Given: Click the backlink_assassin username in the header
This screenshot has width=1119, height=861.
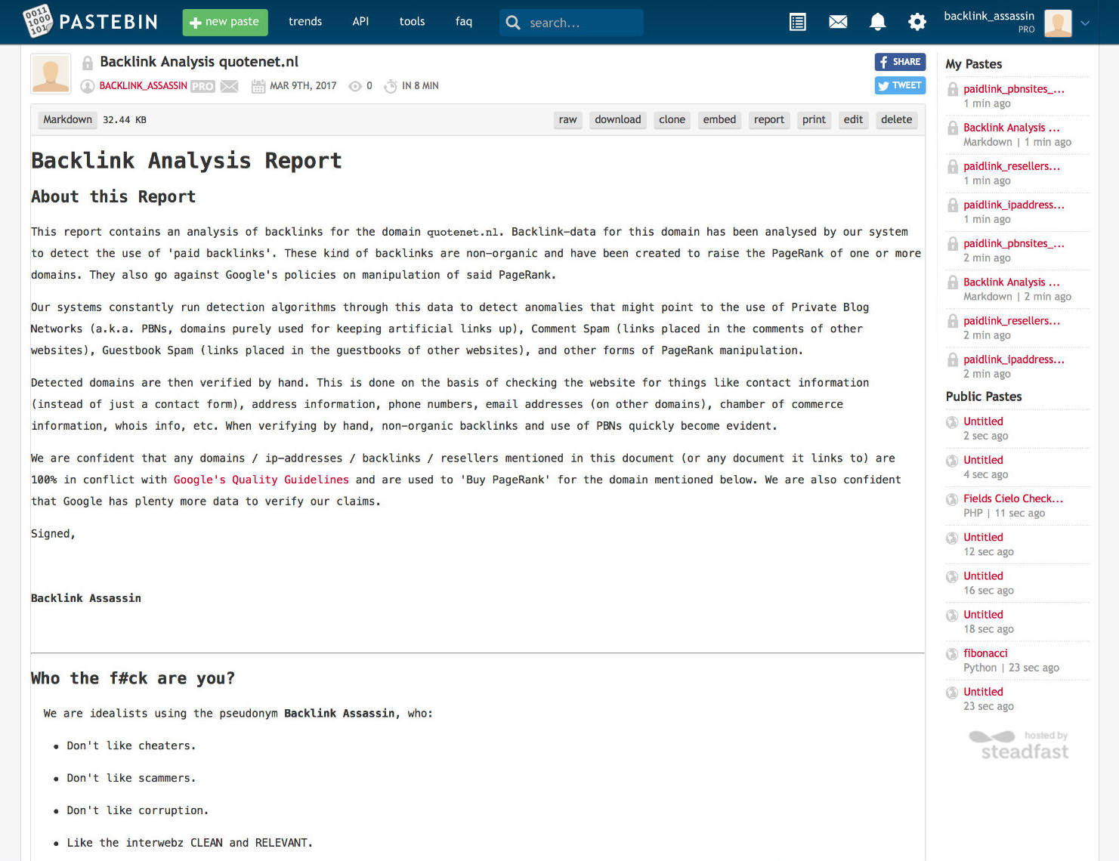Looking at the screenshot, I should [x=989, y=16].
